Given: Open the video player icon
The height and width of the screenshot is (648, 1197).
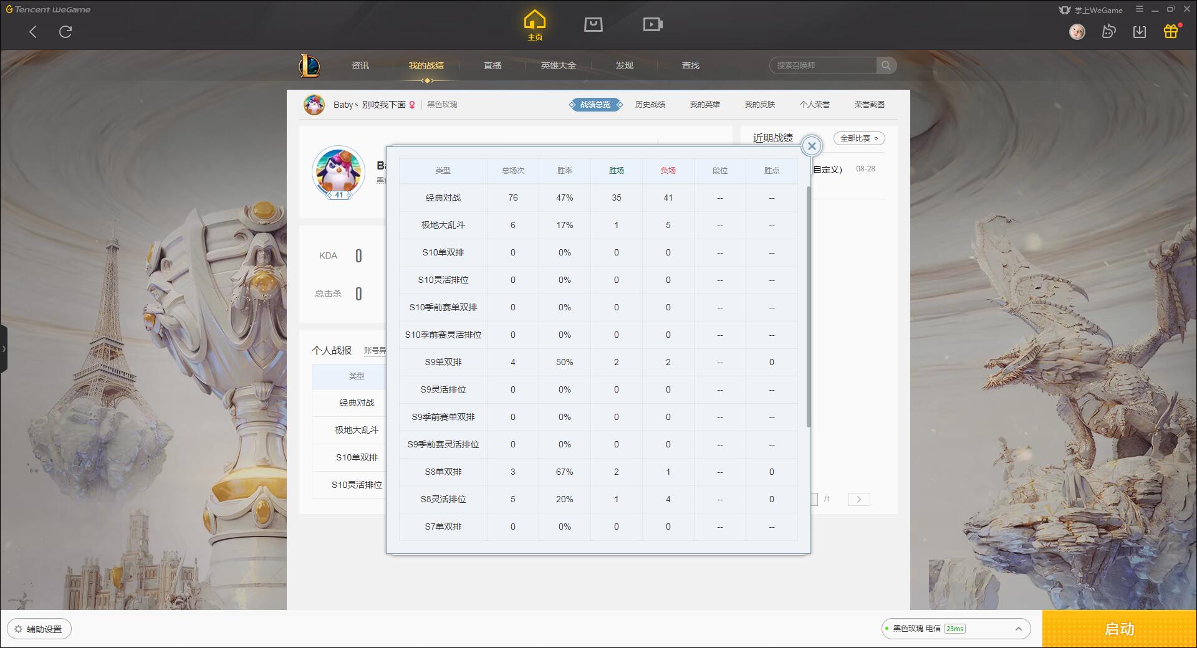Looking at the screenshot, I should [653, 24].
